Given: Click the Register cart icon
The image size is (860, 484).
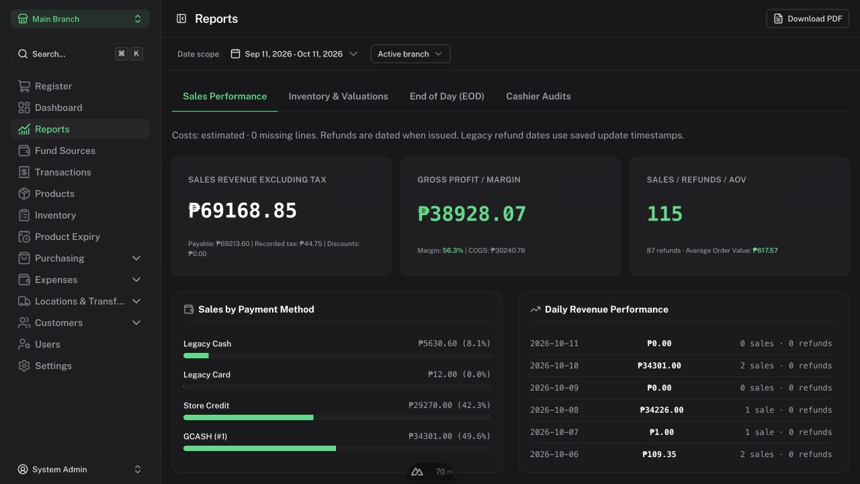Looking at the screenshot, I should (24, 86).
